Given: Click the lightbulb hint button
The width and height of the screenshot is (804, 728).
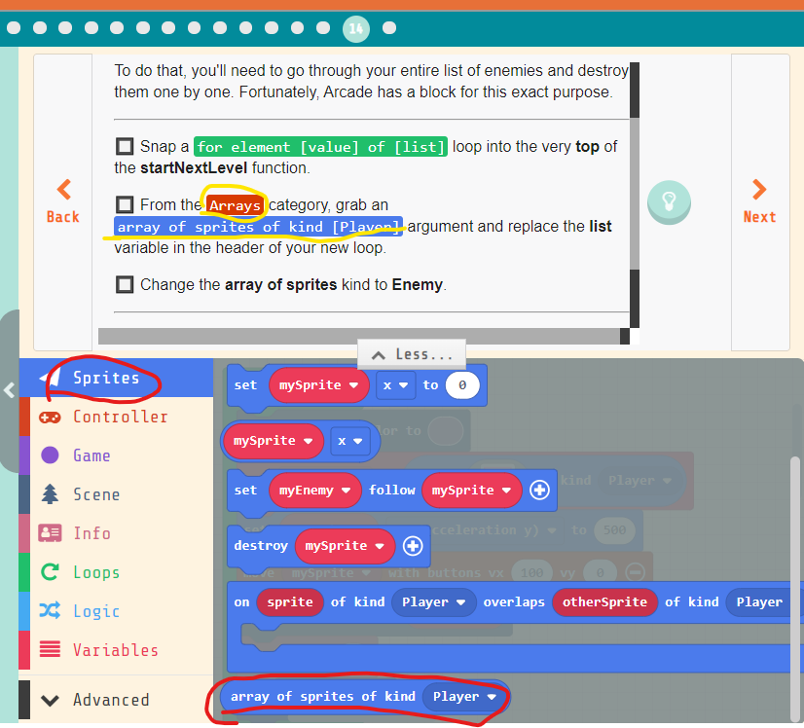Looking at the screenshot, I should [x=669, y=202].
